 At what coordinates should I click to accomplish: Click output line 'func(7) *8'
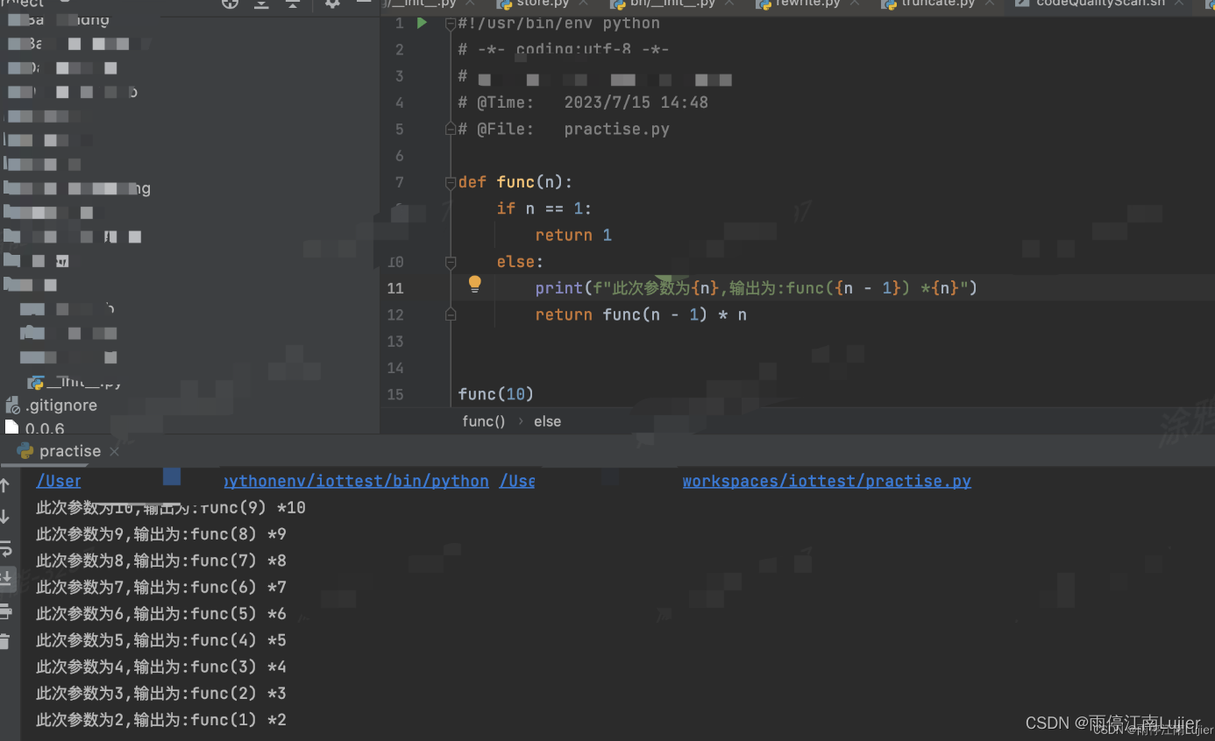pyautogui.click(x=161, y=561)
